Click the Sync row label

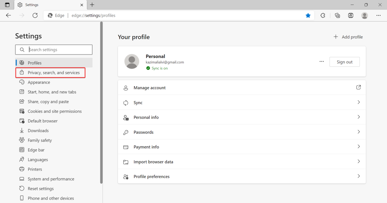tap(138, 102)
